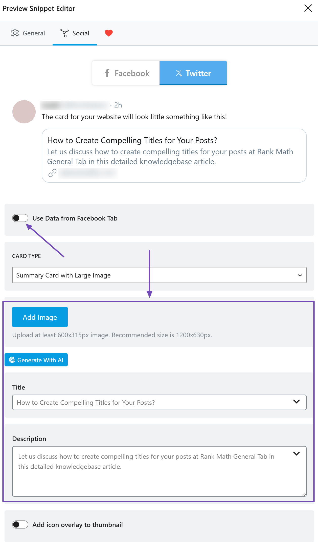Select the Facebook "f" icon
This screenshot has width=318, height=547.
(x=107, y=73)
